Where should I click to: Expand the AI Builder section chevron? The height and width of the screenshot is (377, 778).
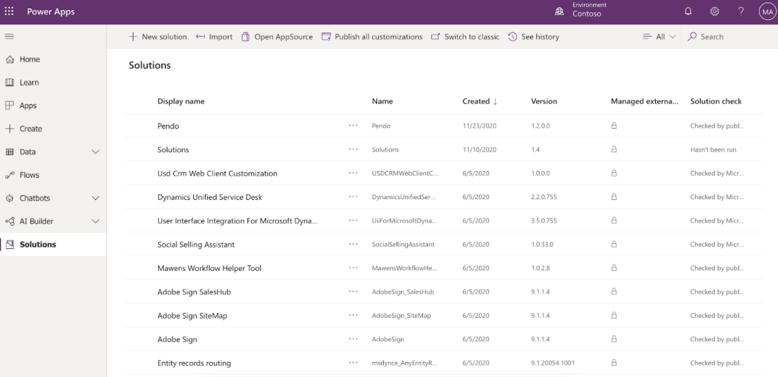click(x=96, y=221)
